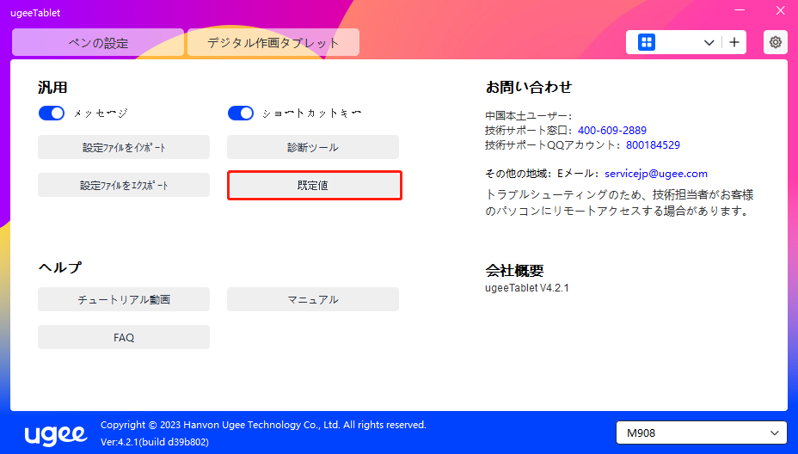This screenshot has width=798, height=454.
Task: Open the マニュアル button
Action: click(313, 299)
